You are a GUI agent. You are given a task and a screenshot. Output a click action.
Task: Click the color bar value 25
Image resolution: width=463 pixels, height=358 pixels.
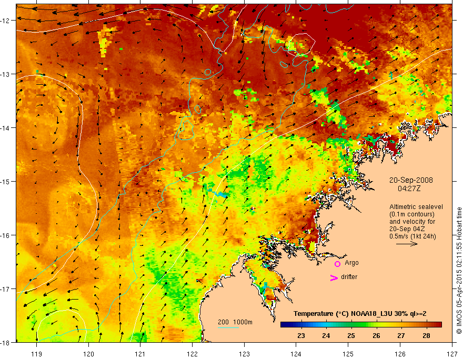click(351, 335)
